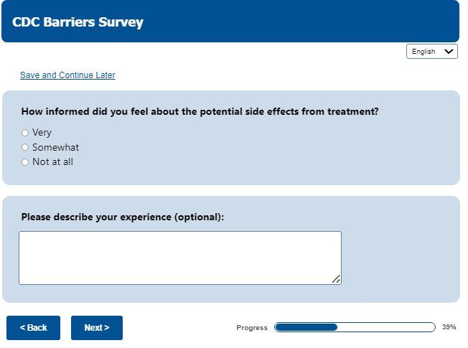Focus the experience description text box
Image resolution: width=468 pixels, height=348 pixels.
pos(179,258)
